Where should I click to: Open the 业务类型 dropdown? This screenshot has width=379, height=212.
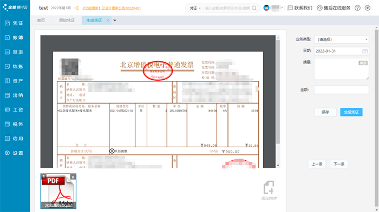tap(341, 39)
